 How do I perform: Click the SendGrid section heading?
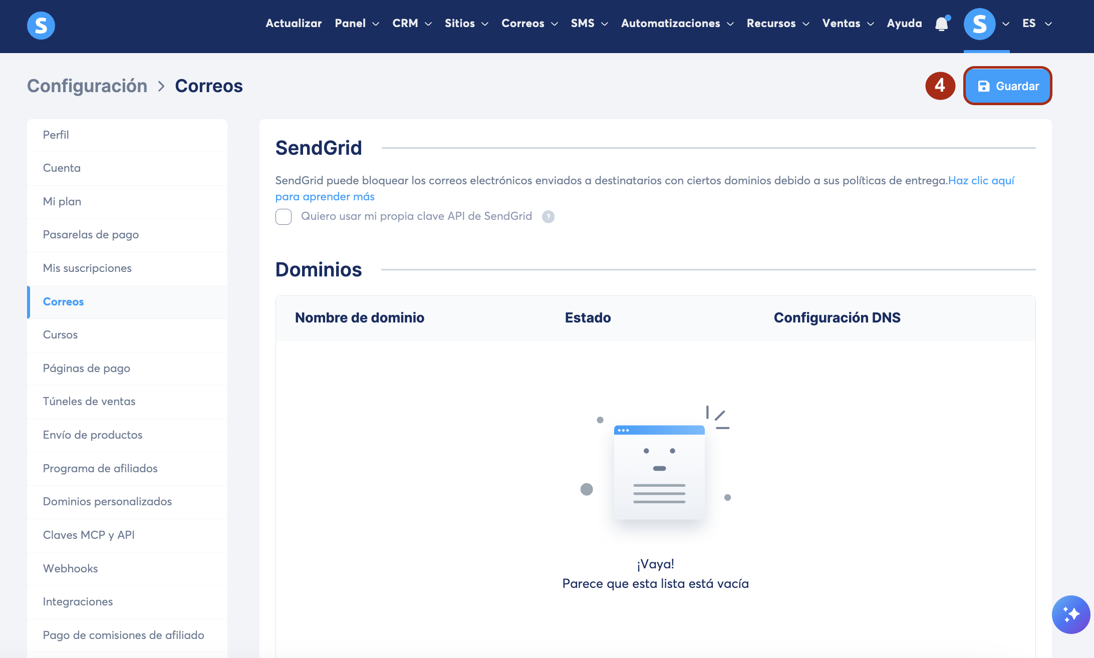coord(319,148)
